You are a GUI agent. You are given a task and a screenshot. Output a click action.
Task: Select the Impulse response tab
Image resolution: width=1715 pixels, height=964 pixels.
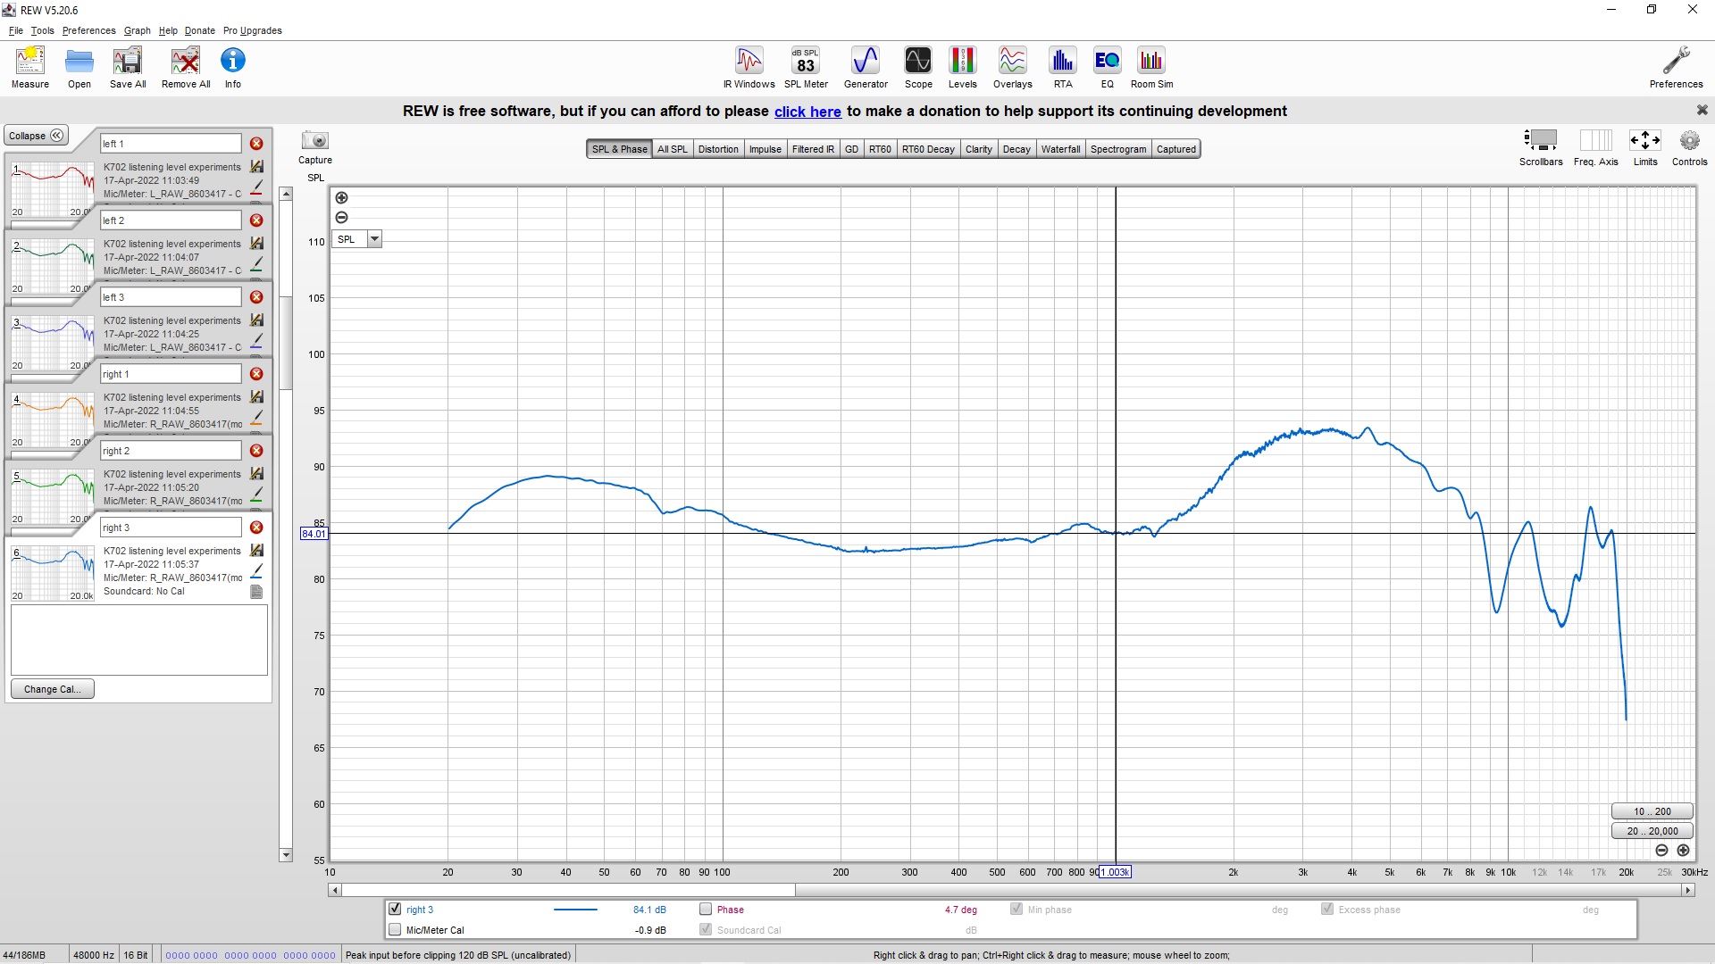tap(765, 148)
